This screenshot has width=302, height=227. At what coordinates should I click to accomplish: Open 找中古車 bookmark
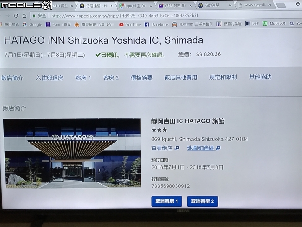coord(192,24)
